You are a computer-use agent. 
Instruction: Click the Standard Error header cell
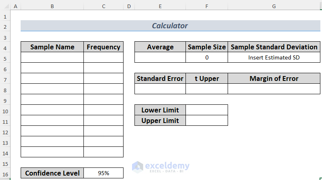coord(160,78)
